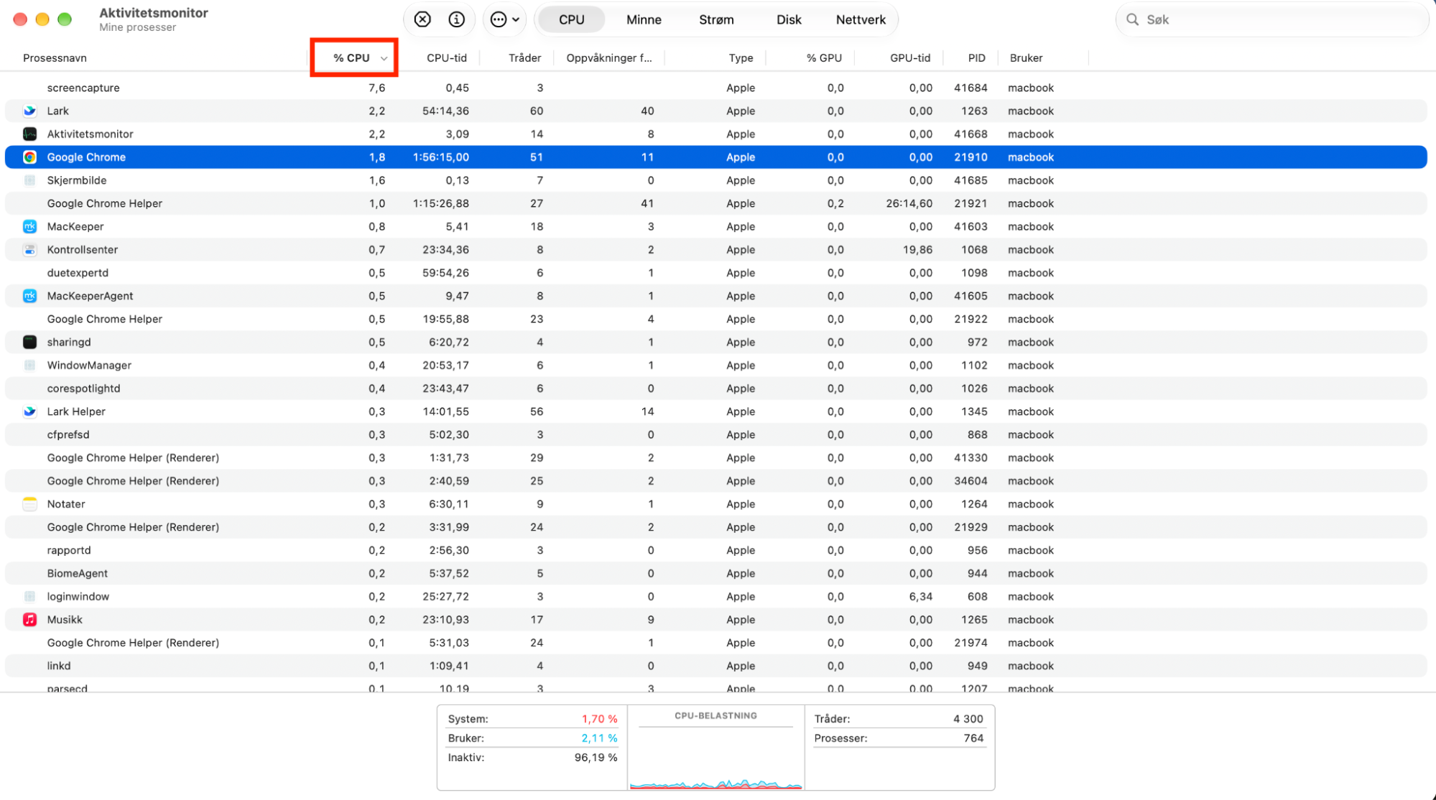The width and height of the screenshot is (1436, 800).
Task: Select the screencapture process row
Action: (715, 88)
